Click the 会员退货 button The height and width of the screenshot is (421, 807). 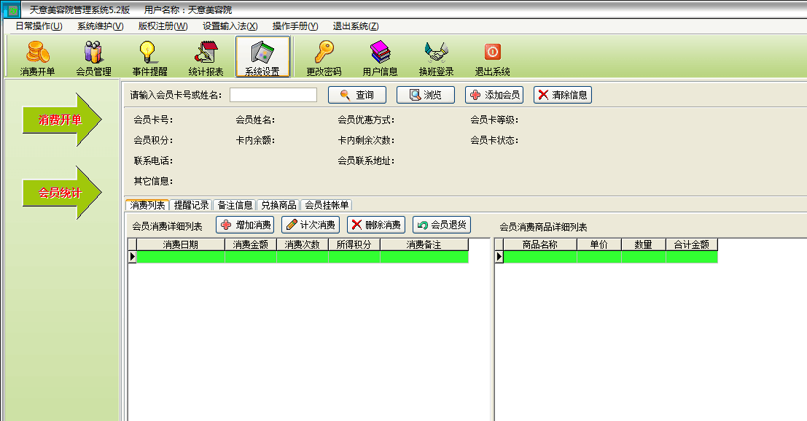click(x=442, y=225)
